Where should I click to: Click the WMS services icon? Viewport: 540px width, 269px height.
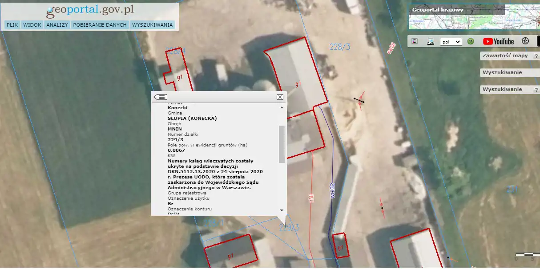(430, 42)
